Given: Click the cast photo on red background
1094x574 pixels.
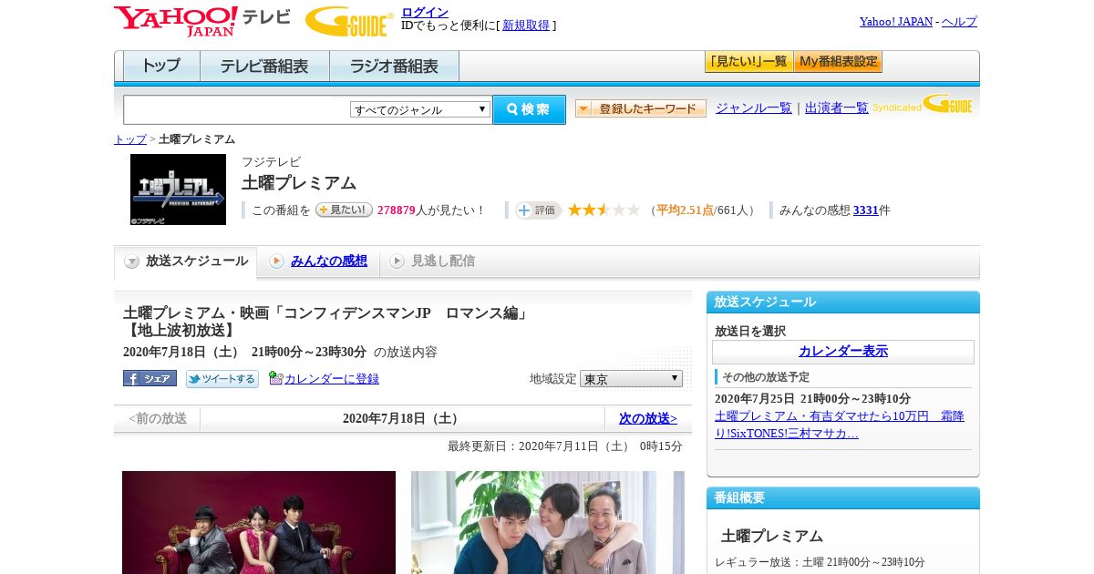Looking at the screenshot, I should point(259,522).
